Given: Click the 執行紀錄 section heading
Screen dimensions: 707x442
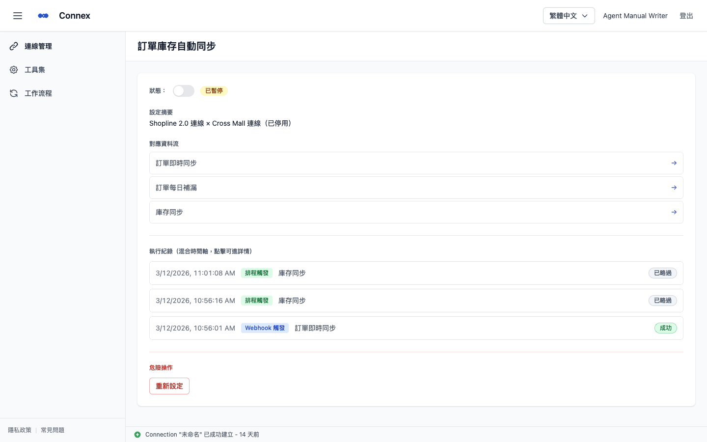Looking at the screenshot, I should pyautogui.click(x=202, y=251).
